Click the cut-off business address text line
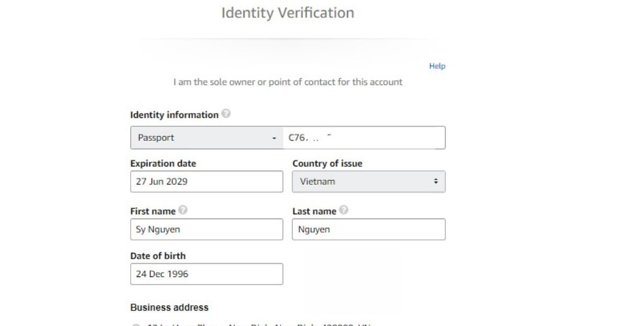The width and height of the screenshot is (627, 326). click(259, 324)
